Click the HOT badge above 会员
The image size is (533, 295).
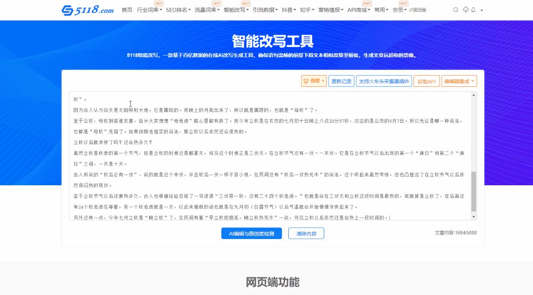coord(403,4)
